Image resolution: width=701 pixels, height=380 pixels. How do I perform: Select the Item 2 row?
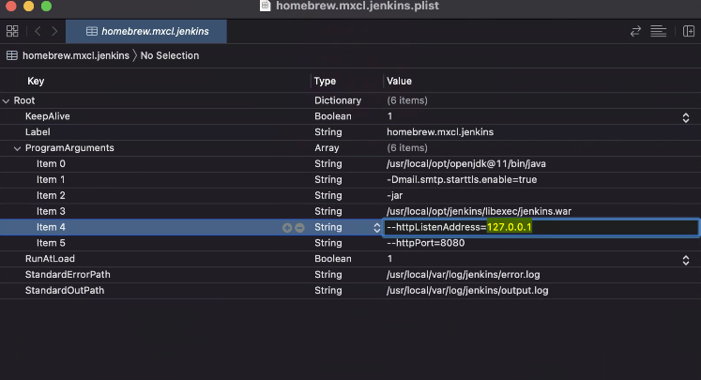click(351, 195)
